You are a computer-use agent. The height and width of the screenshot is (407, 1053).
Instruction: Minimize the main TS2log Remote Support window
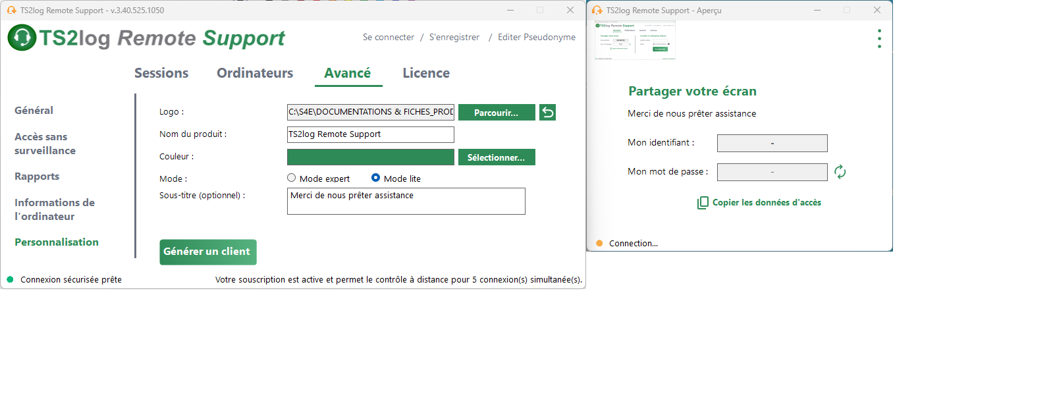pos(510,10)
